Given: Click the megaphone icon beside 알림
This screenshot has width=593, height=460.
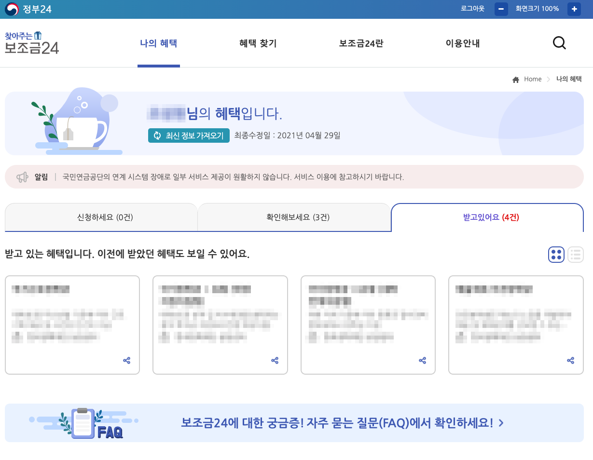Looking at the screenshot, I should coord(22,177).
